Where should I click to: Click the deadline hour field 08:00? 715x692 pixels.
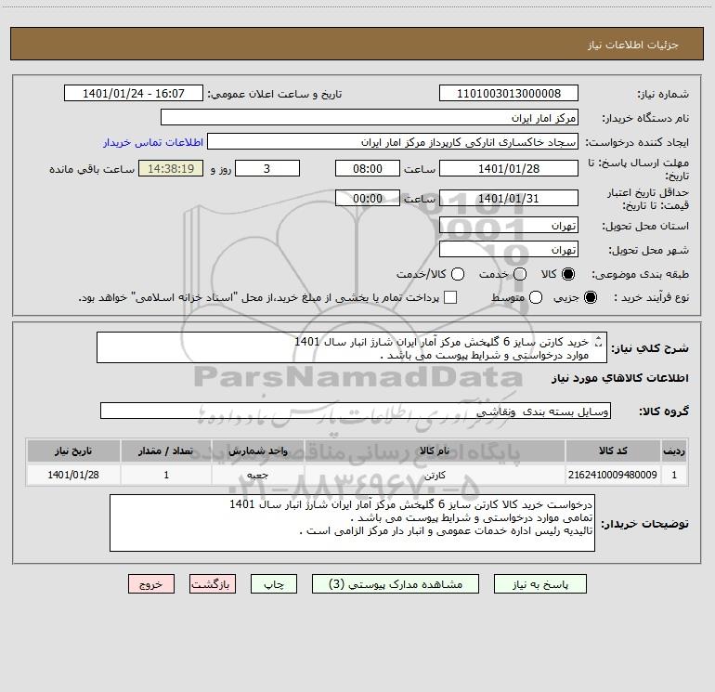coord(368,168)
